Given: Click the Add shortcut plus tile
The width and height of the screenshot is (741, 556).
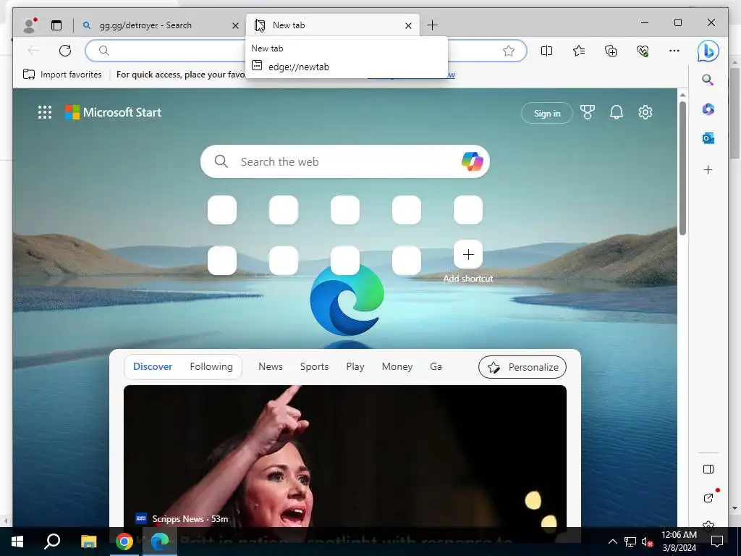Looking at the screenshot, I should [x=468, y=254].
